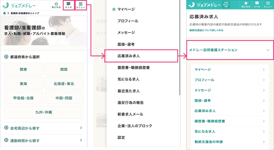Open the メニュー hamburger icon in left screen

pos(80,5)
